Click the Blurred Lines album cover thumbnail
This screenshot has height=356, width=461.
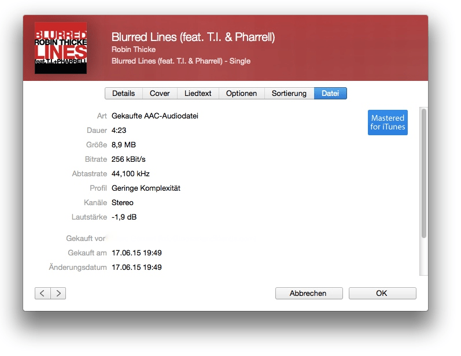click(x=61, y=48)
